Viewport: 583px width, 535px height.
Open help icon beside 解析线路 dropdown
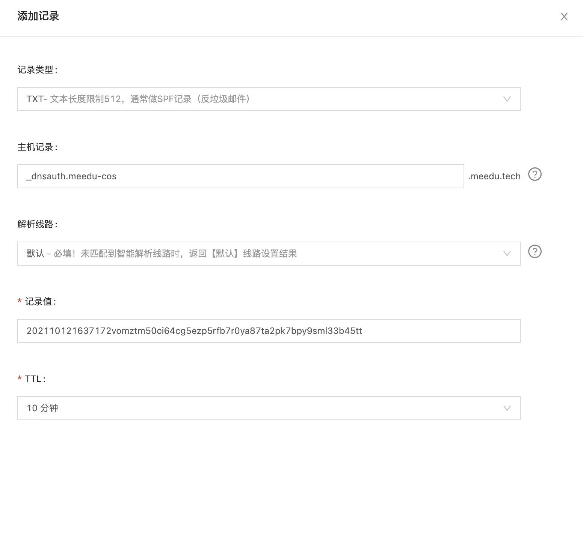(x=535, y=251)
